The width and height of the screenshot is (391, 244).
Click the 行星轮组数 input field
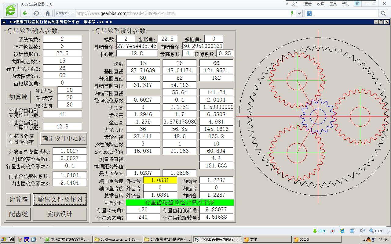(62, 46)
